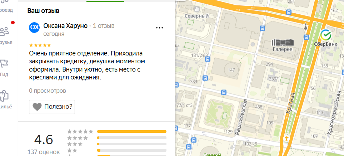Click house number 113 on the map

point(320,113)
